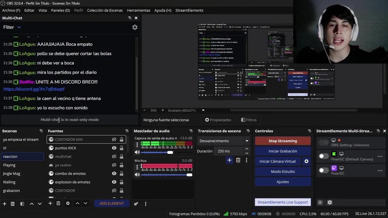Viewport: 388px width, 218px height.
Task: Unlock the puntos KICK source
Action: [x=121, y=148]
